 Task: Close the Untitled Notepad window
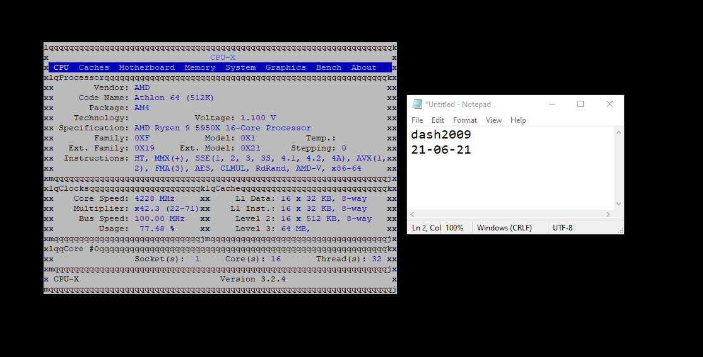click(609, 105)
